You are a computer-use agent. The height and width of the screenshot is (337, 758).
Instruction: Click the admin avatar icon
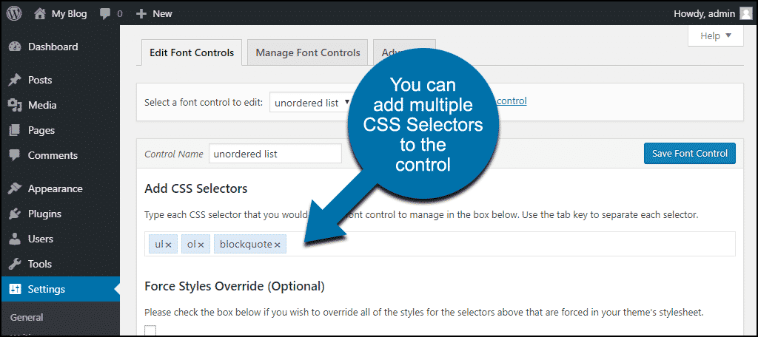(745, 13)
